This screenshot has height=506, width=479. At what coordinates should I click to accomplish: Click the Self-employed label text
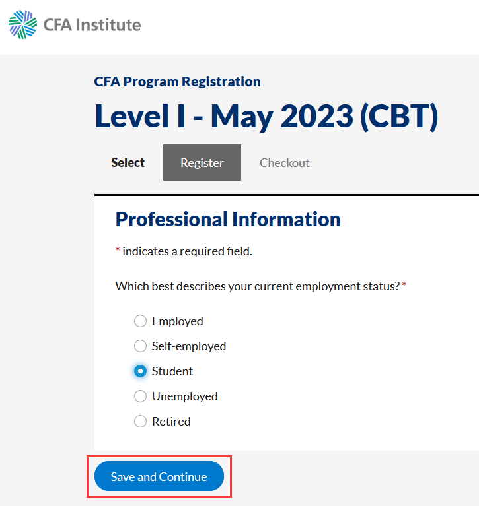(x=189, y=346)
